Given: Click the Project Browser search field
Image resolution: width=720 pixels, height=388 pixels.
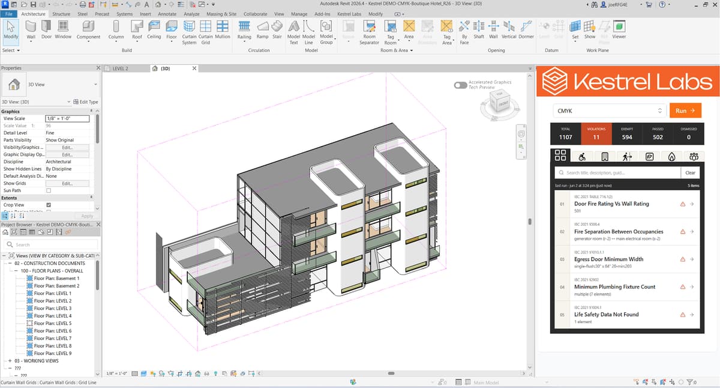Looking at the screenshot, I should coord(50,244).
